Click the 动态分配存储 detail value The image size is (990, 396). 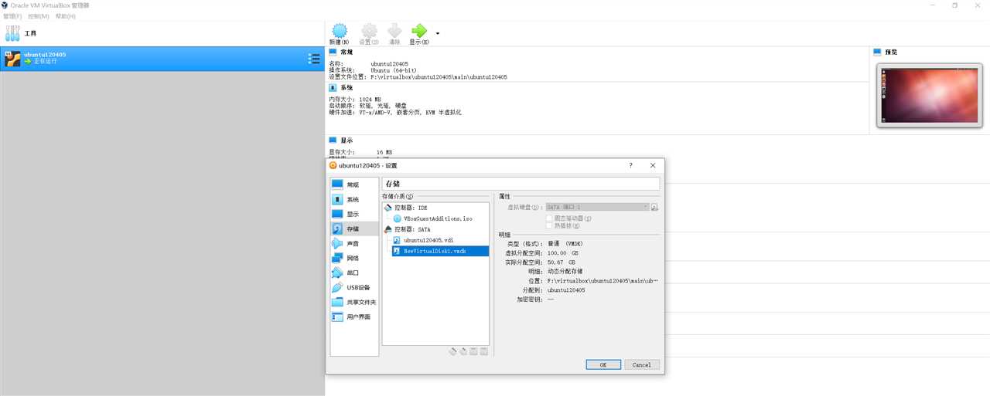565,272
